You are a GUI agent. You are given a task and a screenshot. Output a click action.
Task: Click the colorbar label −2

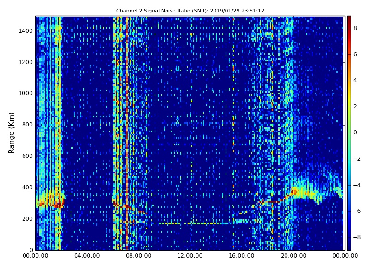click(x=357, y=159)
